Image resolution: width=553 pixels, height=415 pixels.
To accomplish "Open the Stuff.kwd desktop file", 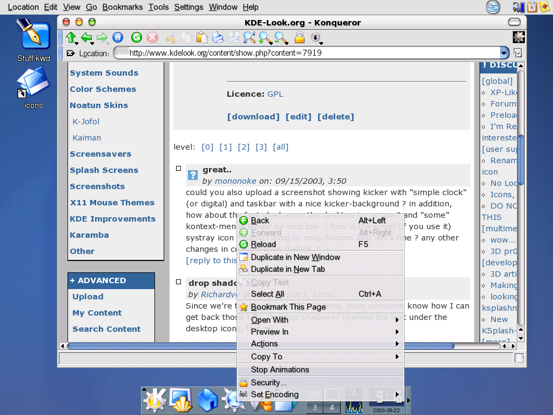I will pos(33,41).
